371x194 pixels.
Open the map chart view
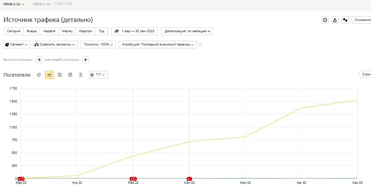pyautogui.click(x=80, y=75)
